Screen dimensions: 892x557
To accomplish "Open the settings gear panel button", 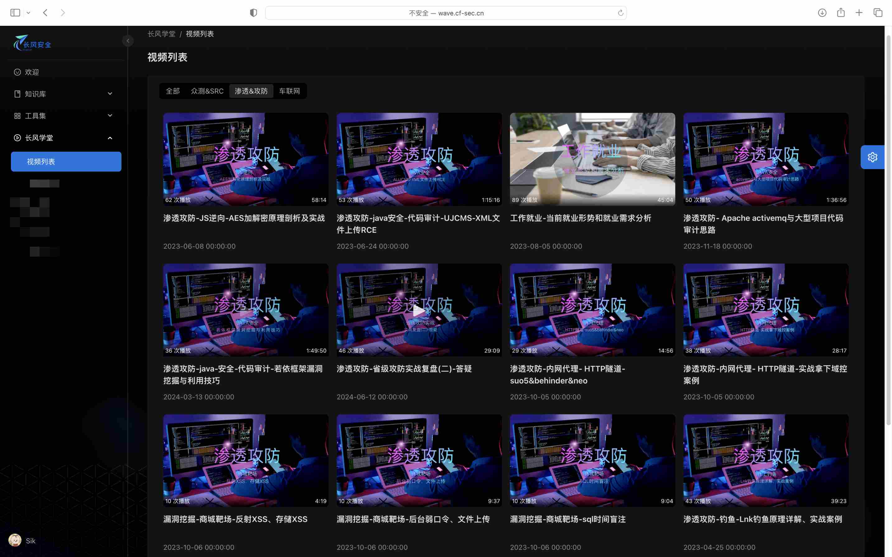I will (x=872, y=157).
